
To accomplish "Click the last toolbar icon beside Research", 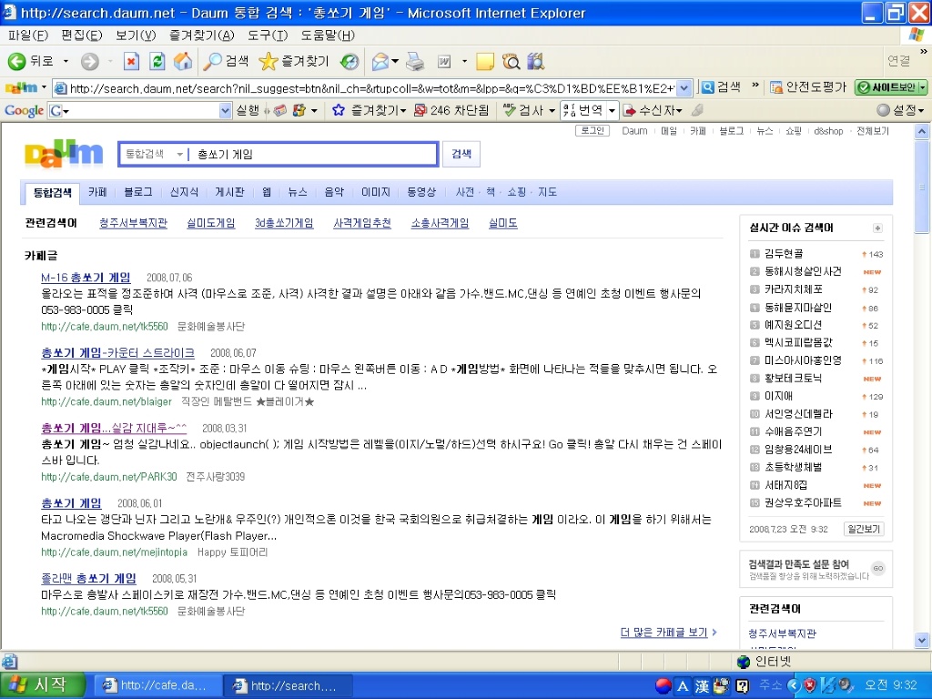I will (535, 61).
